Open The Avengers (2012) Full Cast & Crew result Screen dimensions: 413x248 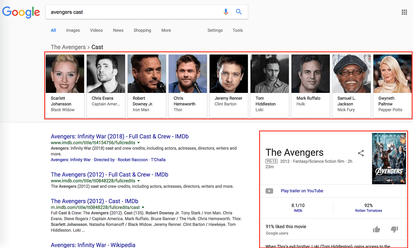pyautogui.click(x=109, y=175)
